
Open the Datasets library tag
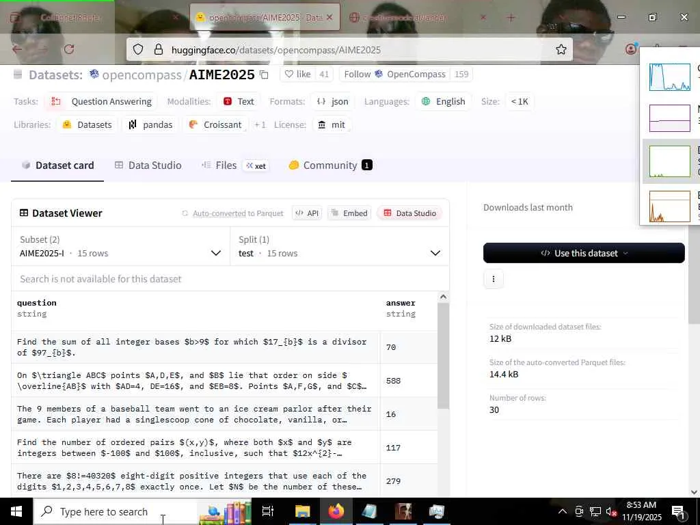pos(87,124)
